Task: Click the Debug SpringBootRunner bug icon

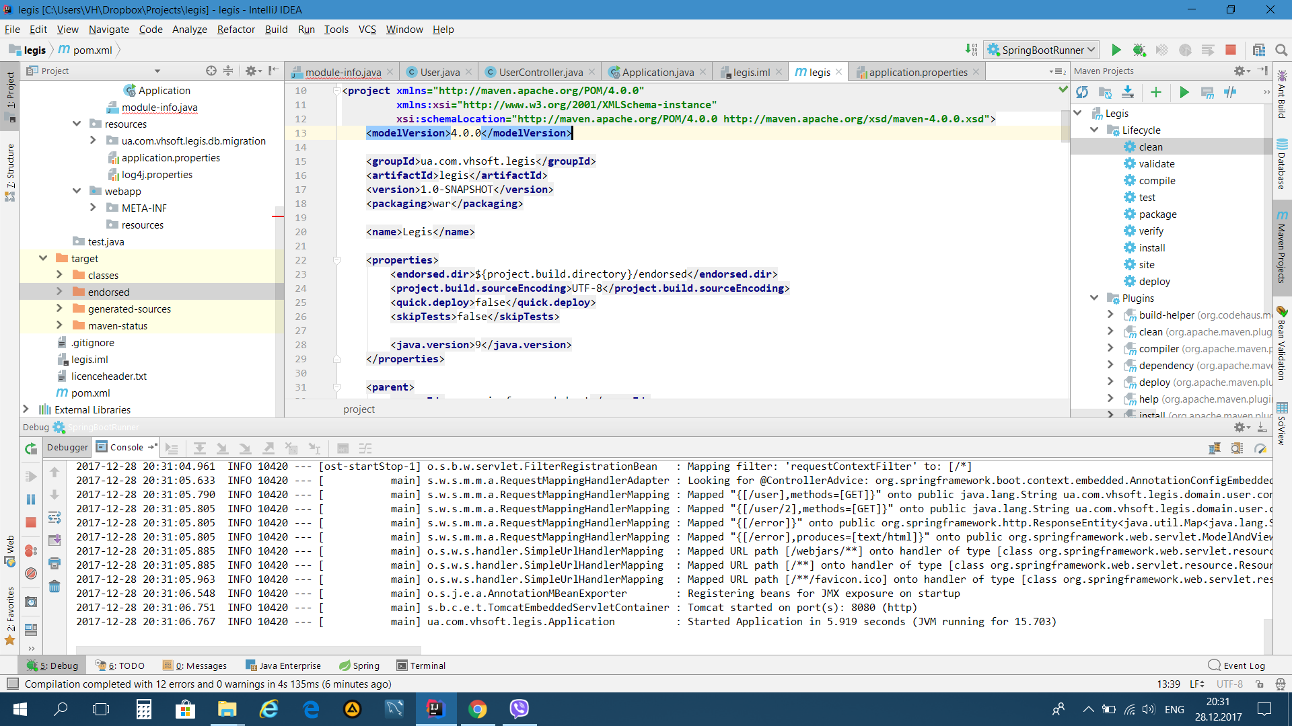Action: 1139,50
